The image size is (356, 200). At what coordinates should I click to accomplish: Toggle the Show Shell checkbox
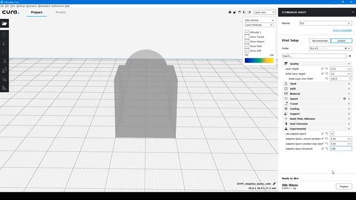click(247, 46)
